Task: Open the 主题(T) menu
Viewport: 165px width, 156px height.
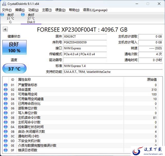Action: point(47,10)
